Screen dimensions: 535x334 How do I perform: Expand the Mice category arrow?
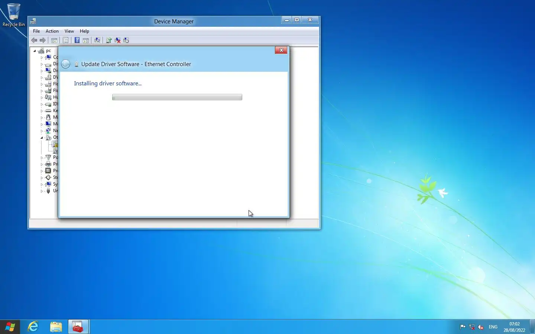point(42,118)
